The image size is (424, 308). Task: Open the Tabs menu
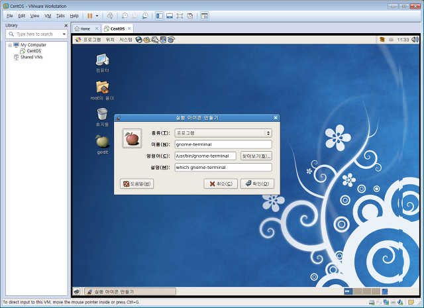click(60, 16)
